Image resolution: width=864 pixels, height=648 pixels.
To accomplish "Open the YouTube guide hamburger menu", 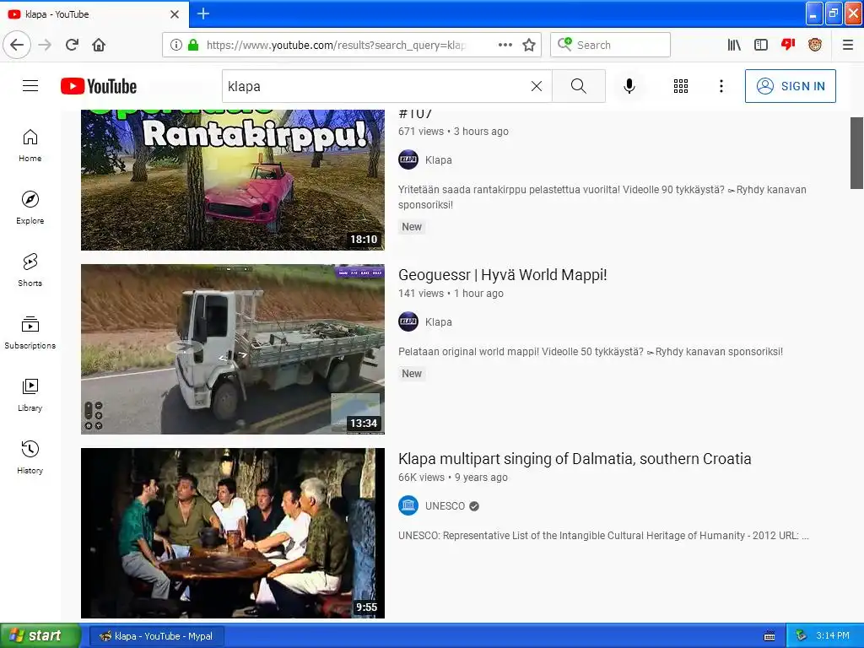I will [x=30, y=86].
